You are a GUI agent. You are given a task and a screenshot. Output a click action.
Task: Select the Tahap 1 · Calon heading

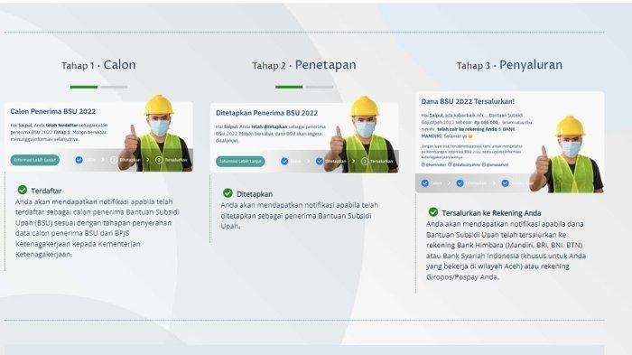click(x=98, y=65)
